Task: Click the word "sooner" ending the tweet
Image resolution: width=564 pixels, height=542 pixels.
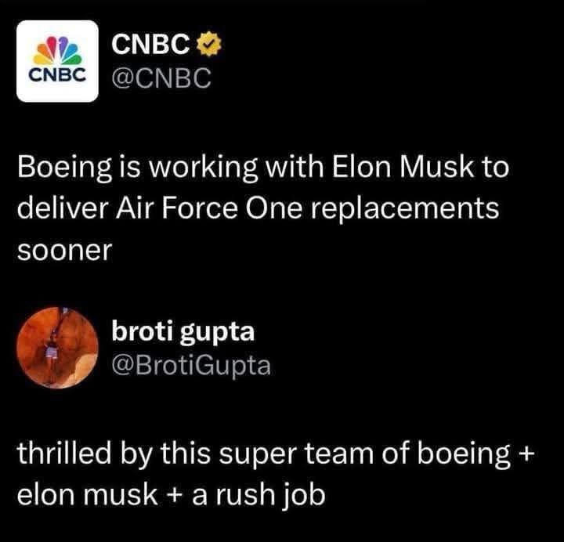Action: click(x=66, y=251)
